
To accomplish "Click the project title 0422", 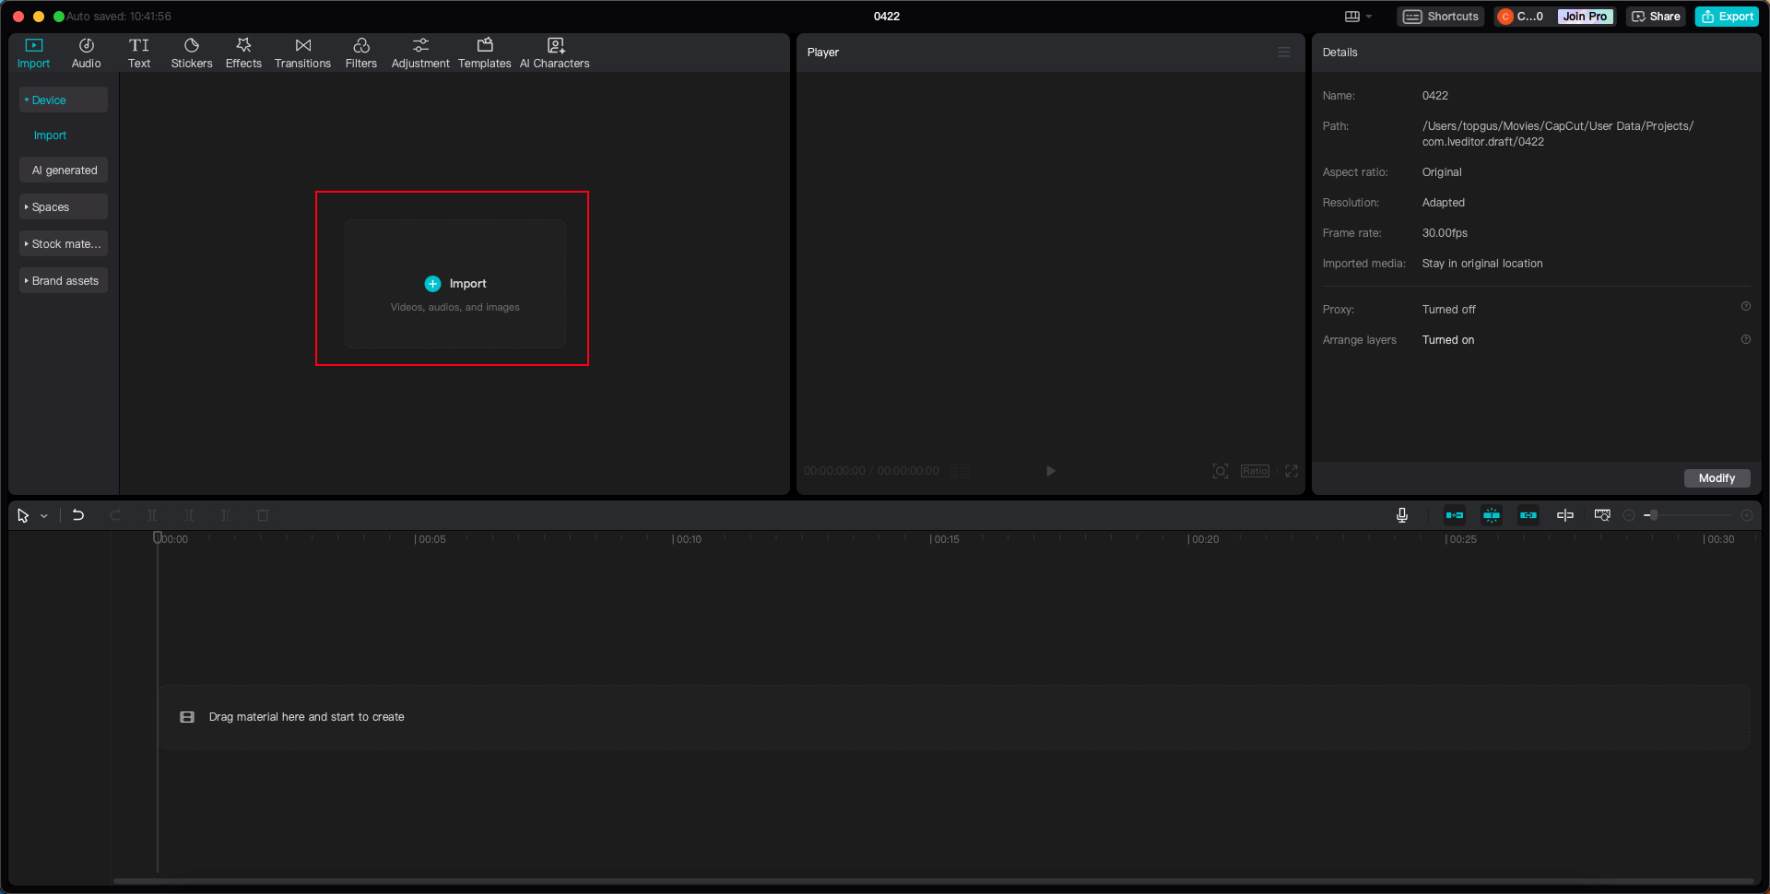I will click(x=886, y=17).
